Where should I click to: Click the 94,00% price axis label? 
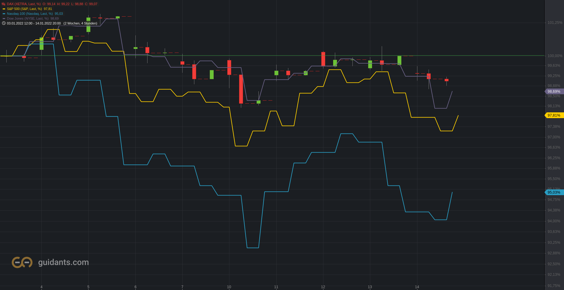(x=554, y=221)
